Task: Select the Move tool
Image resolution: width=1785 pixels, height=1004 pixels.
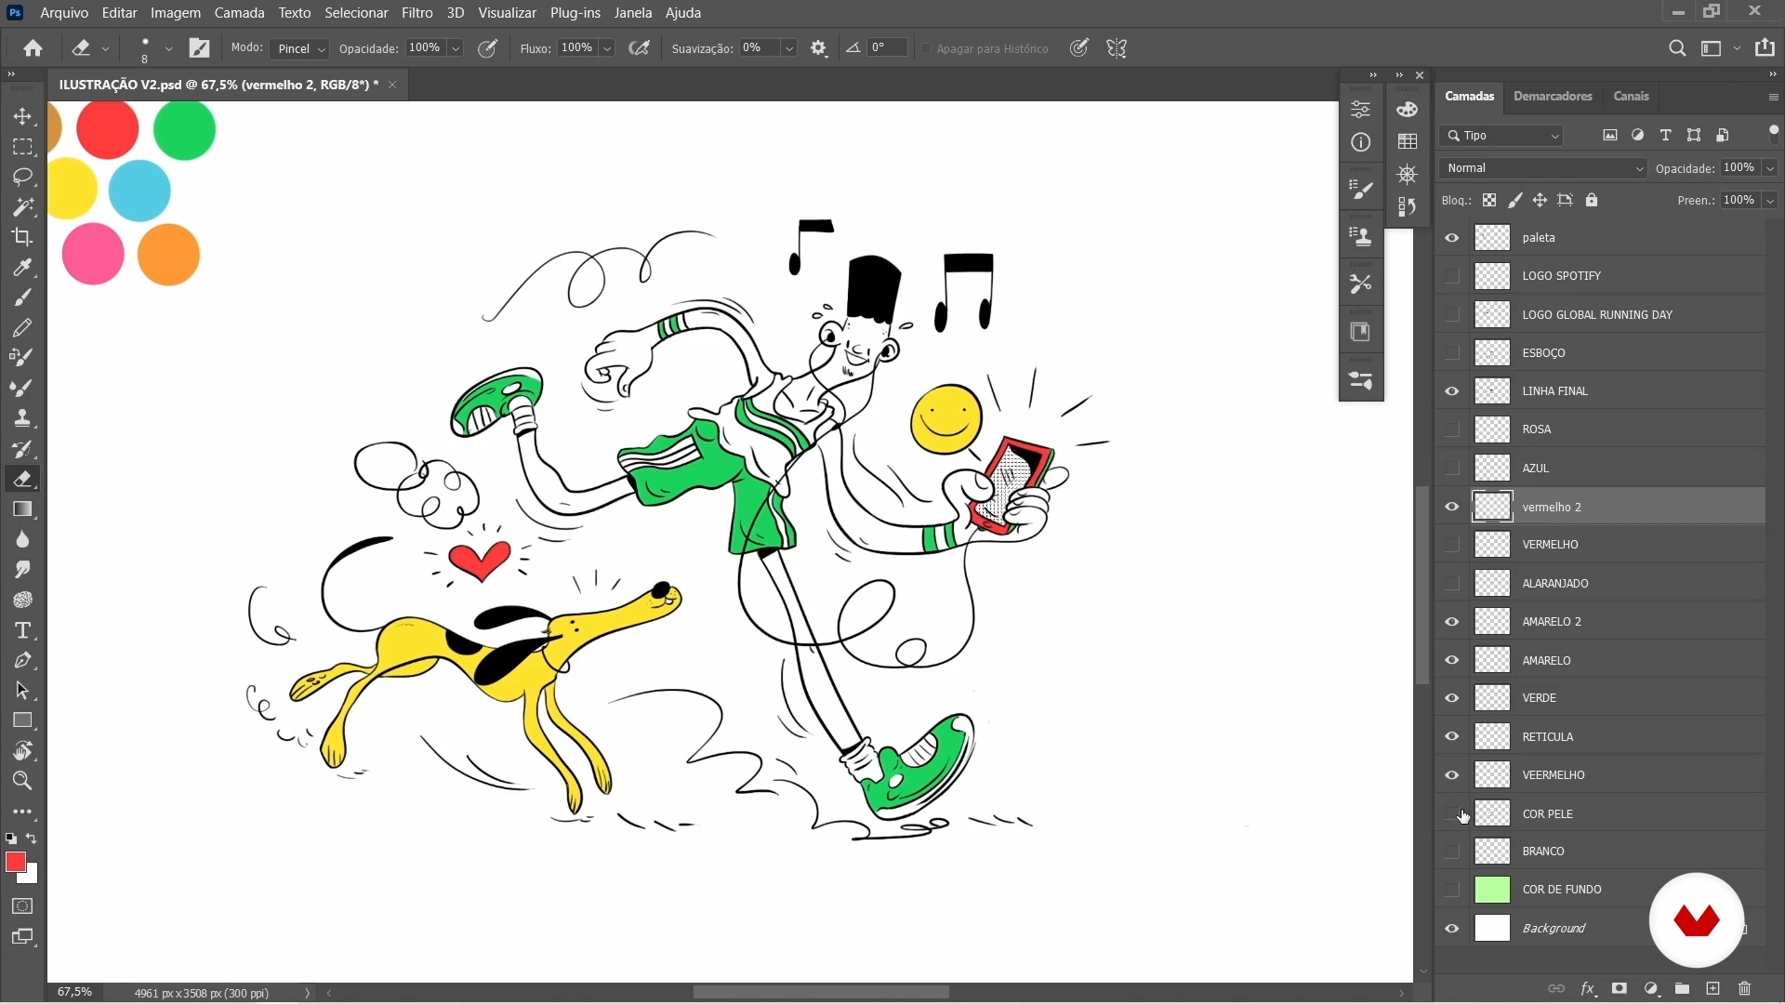Action: click(22, 117)
